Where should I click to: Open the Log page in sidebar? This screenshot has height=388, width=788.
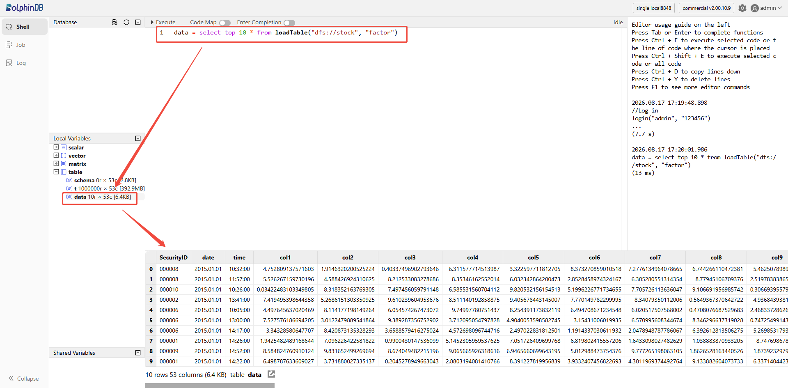[24, 63]
